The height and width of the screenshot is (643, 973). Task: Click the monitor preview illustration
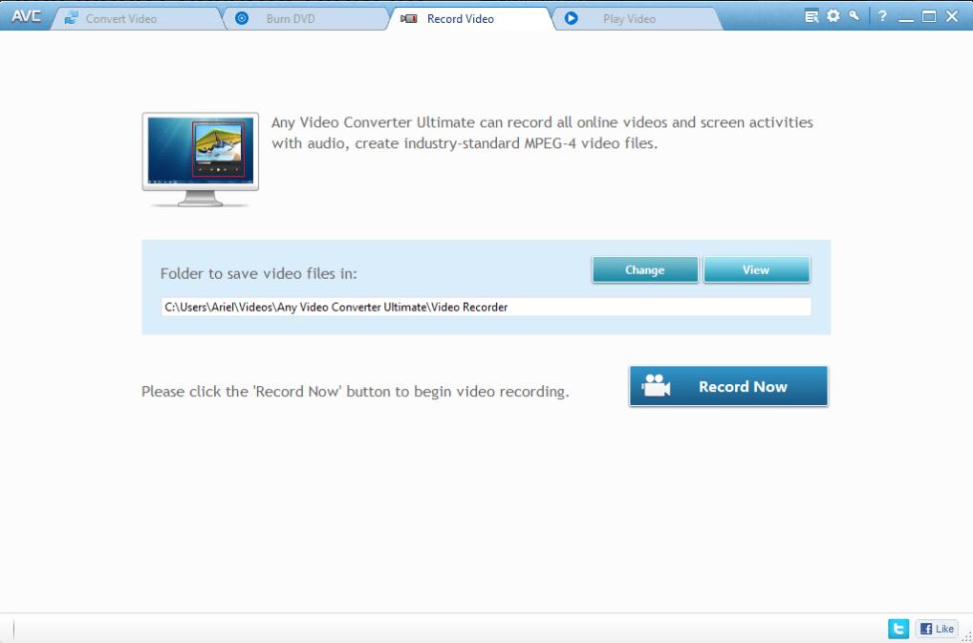coord(201,160)
